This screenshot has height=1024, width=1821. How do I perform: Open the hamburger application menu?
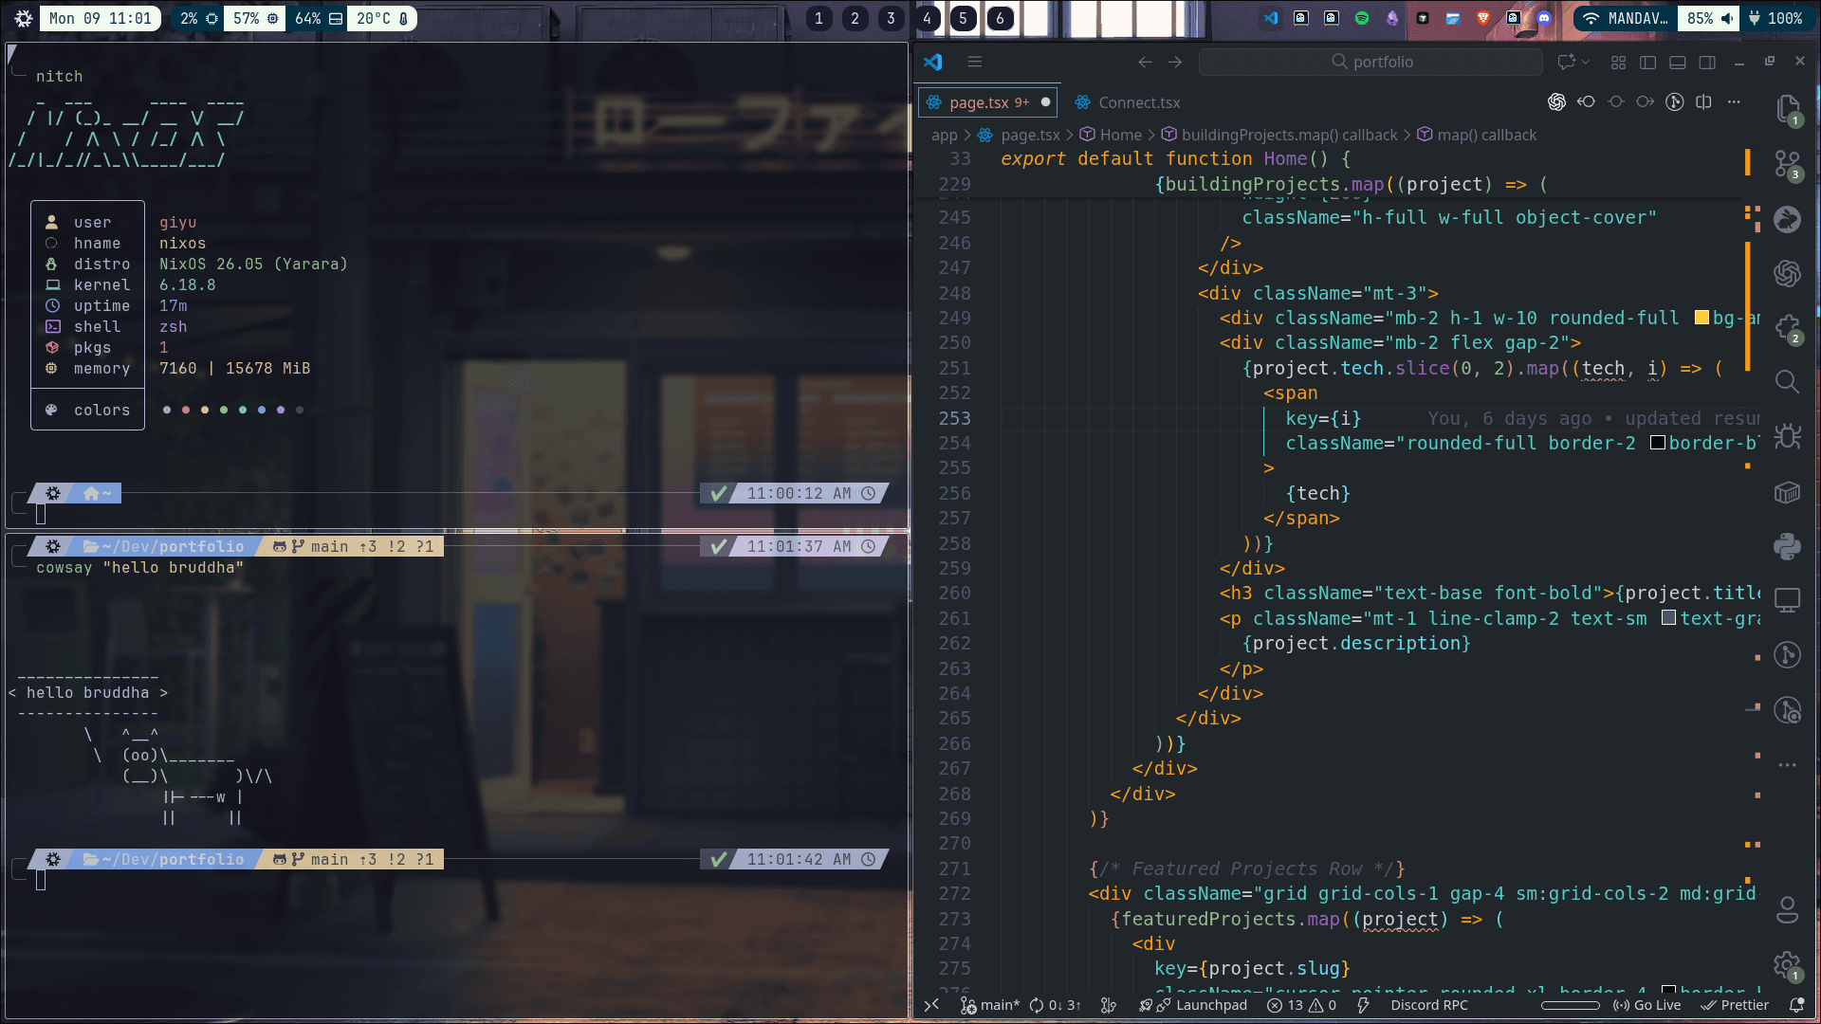click(974, 63)
